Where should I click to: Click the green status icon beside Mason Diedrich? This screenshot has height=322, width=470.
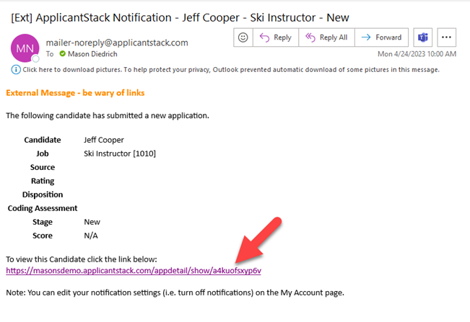(x=61, y=53)
